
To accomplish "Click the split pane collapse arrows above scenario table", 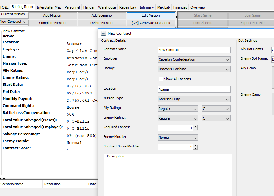I will point(3,179).
